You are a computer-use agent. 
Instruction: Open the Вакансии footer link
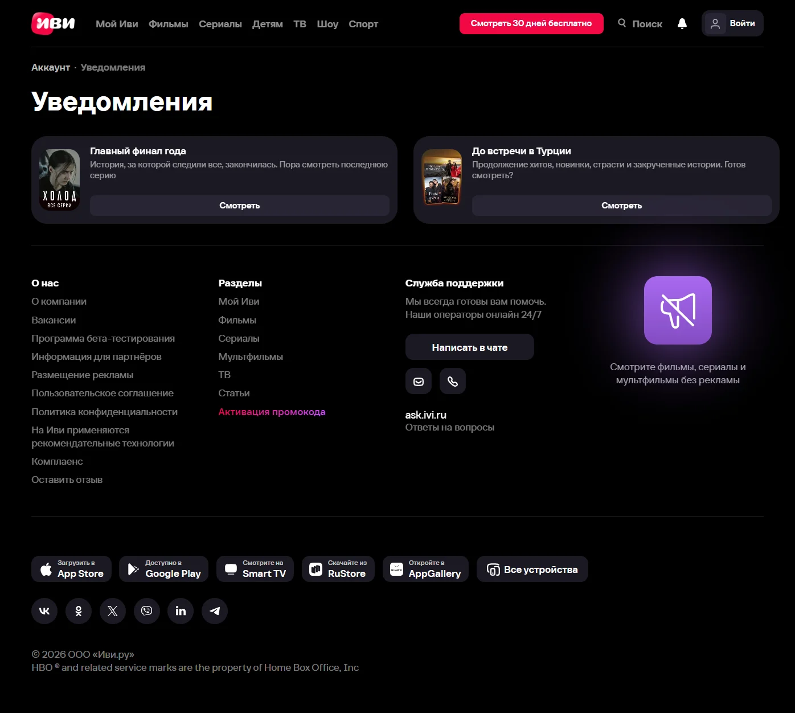54,320
